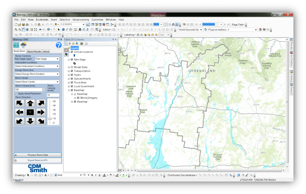Click the blue help question mark icon
306x194 pixels.
coord(58,45)
